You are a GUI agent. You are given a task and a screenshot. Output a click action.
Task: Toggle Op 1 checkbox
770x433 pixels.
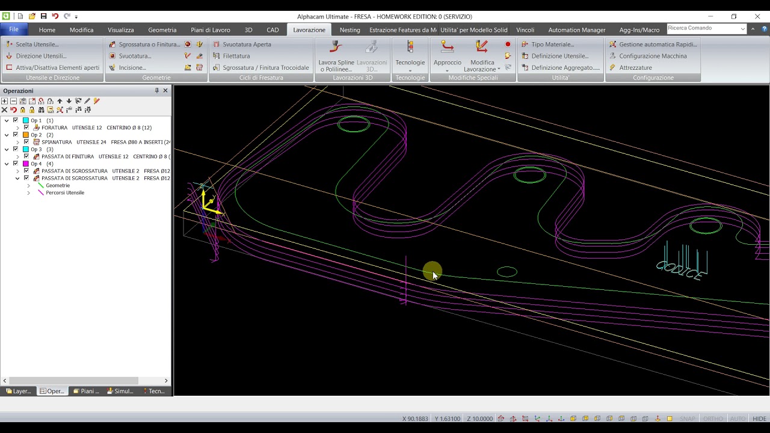16,120
